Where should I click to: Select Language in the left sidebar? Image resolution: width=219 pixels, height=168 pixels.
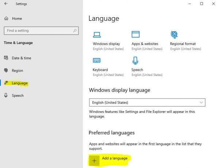coord(19,83)
